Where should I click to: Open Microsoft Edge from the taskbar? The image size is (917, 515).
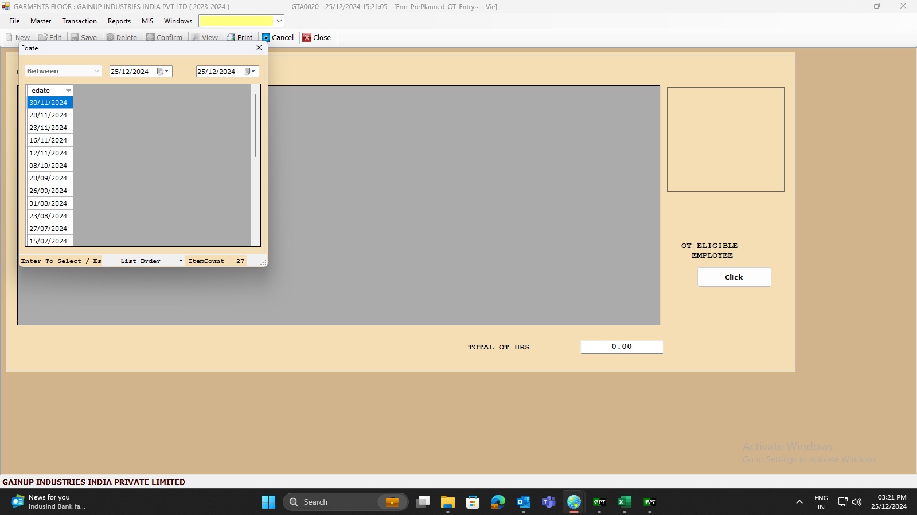498,502
